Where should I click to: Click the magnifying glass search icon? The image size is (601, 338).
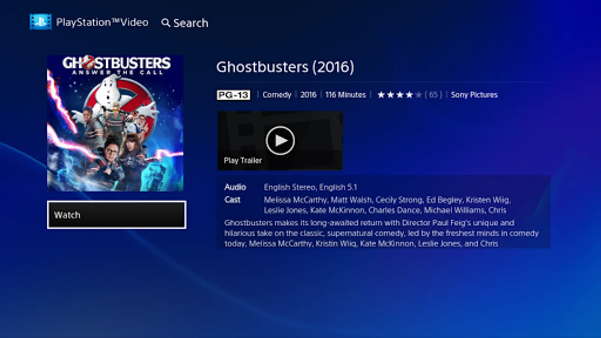coord(166,23)
